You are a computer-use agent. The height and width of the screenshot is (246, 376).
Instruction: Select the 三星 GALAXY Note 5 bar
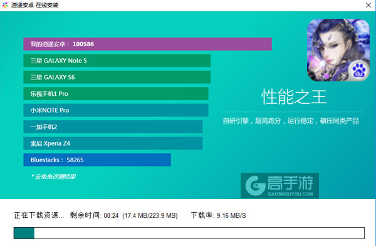117,60
